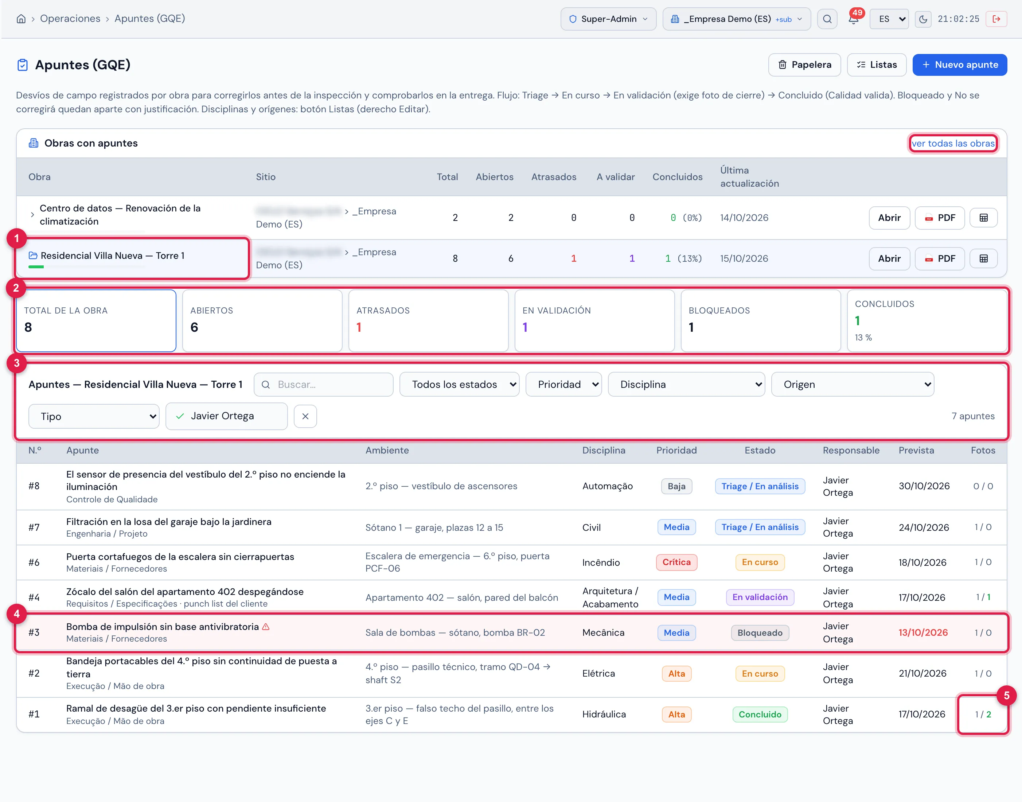Open the notifications bell with 49 badge
This screenshot has width=1022, height=802.
(854, 19)
